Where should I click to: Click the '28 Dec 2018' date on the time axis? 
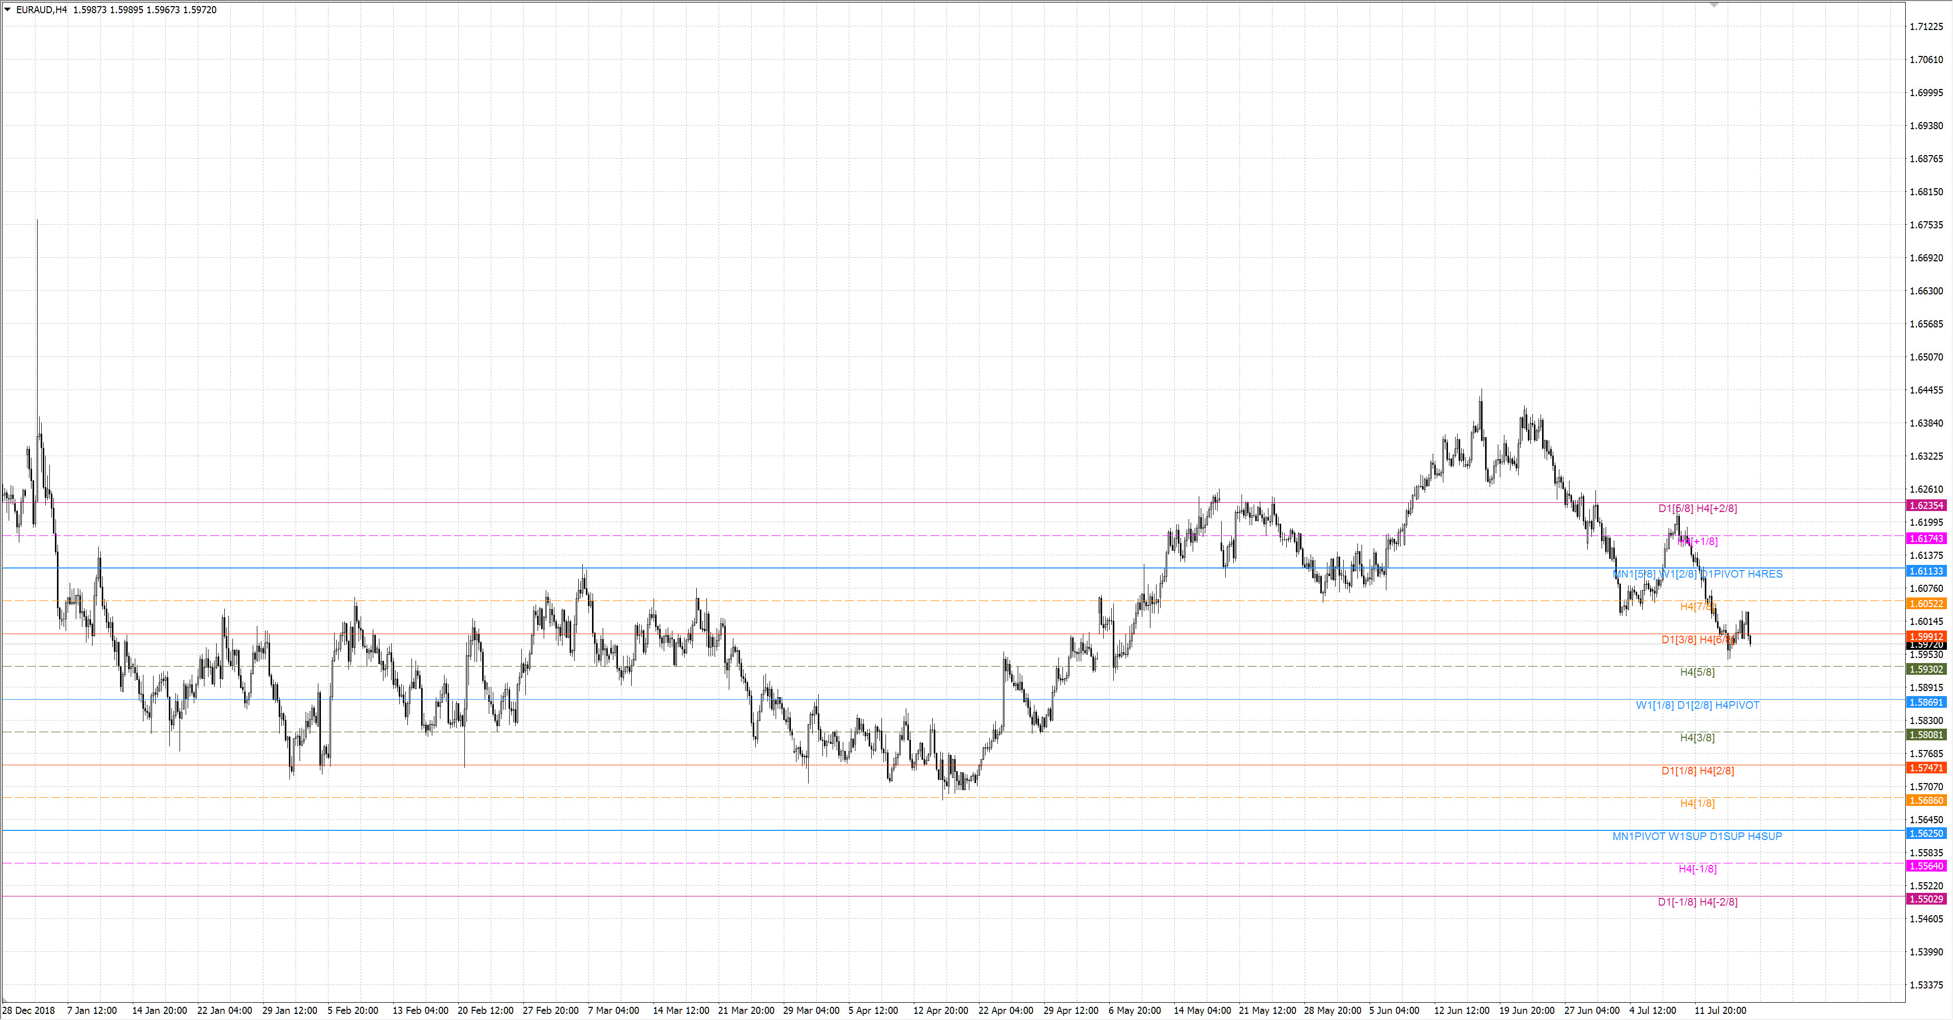[x=29, y=1011]
